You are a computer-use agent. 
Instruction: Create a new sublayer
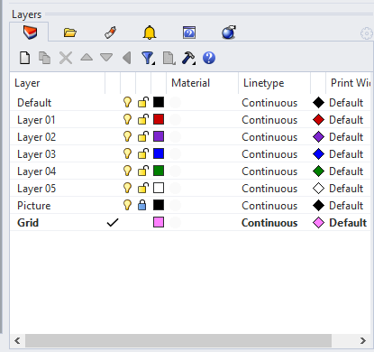pos(44,58)
